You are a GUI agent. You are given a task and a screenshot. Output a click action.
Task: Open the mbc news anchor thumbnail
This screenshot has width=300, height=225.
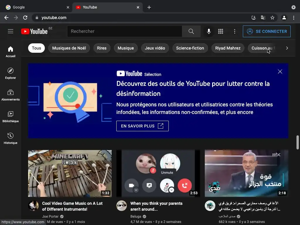[246, 173]
